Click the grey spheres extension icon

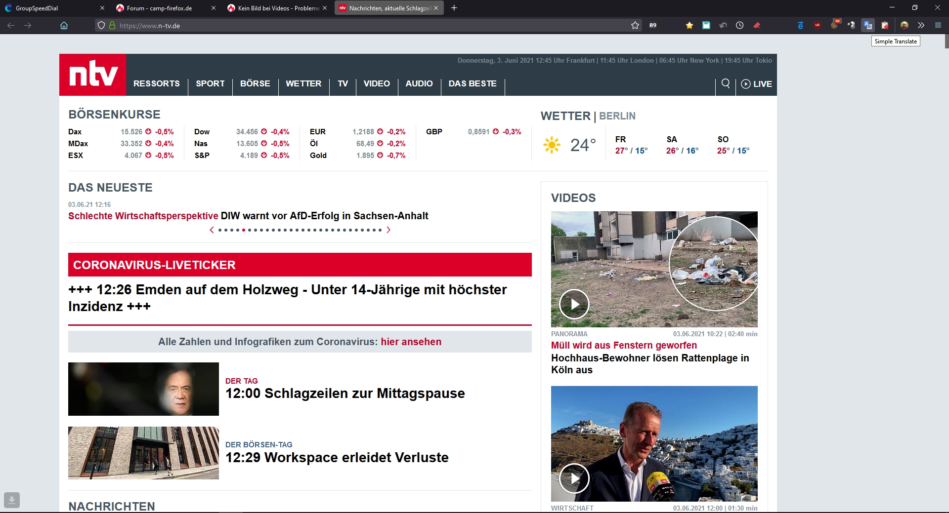pos(851,25)
